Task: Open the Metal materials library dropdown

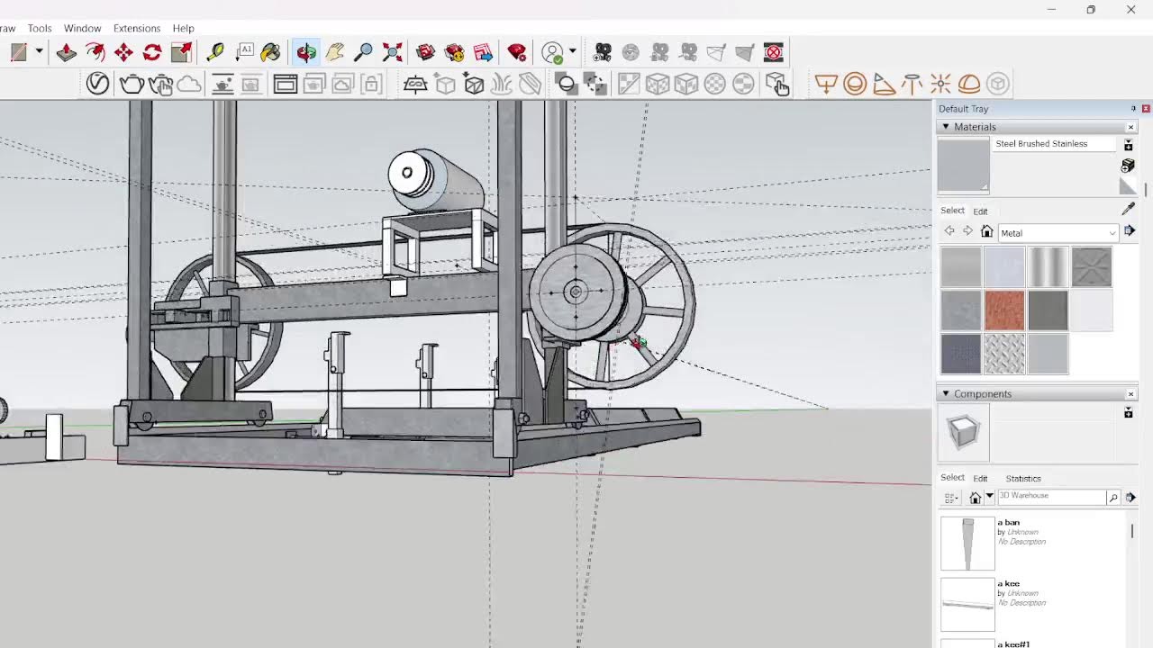Action: click(1058, 233)
